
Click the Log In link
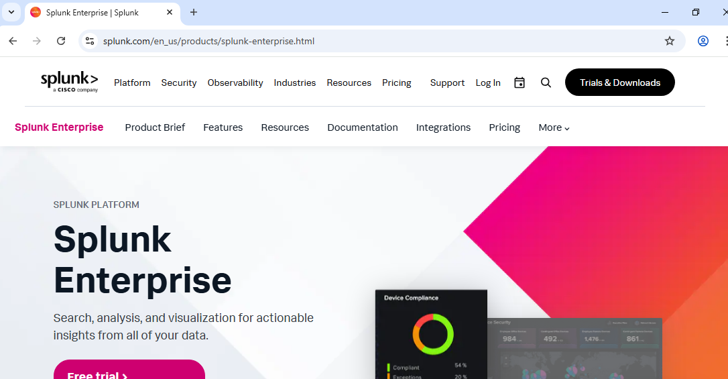tap(488, 83)
